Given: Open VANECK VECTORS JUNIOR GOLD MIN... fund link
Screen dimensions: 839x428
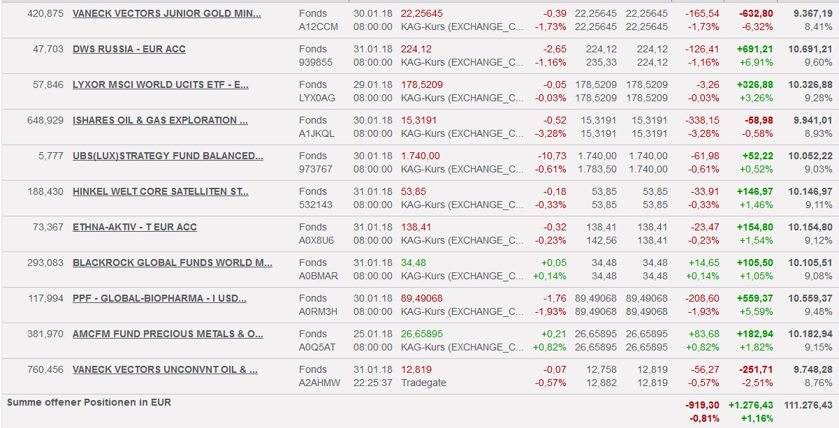Looking at the screenshot, I should click(x=166, y=14).
